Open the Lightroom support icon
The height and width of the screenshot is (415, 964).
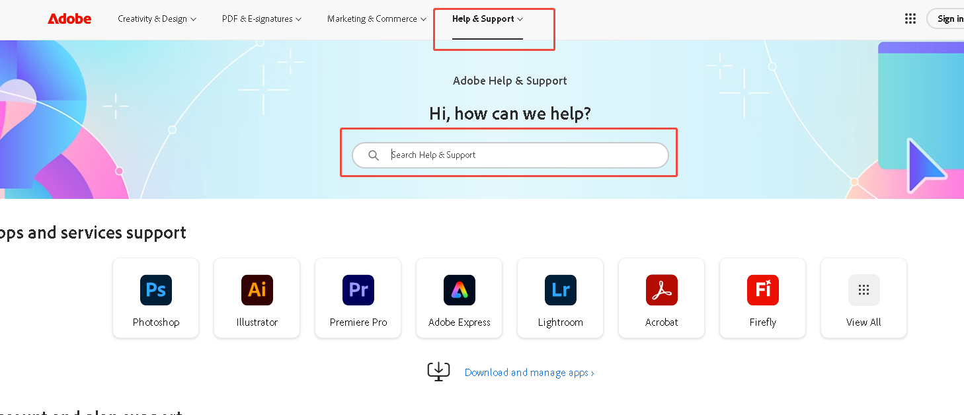(561, 290)
